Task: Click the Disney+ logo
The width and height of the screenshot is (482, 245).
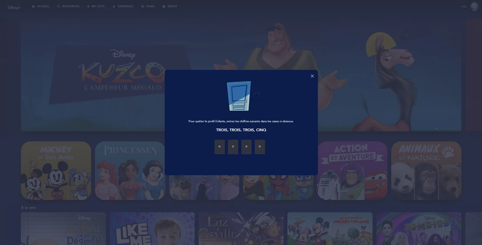Action: (14, 6)
